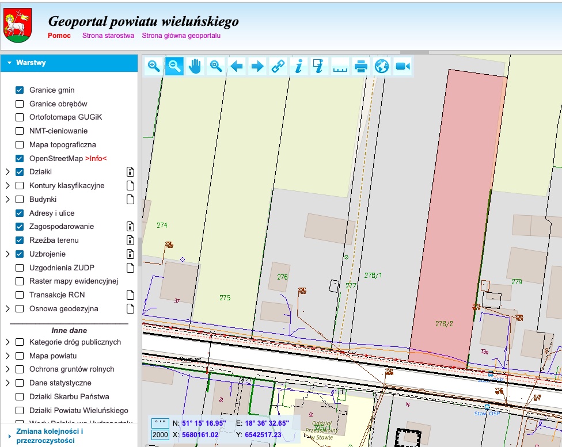Click parcel label 274 on map

click(162, 226)
